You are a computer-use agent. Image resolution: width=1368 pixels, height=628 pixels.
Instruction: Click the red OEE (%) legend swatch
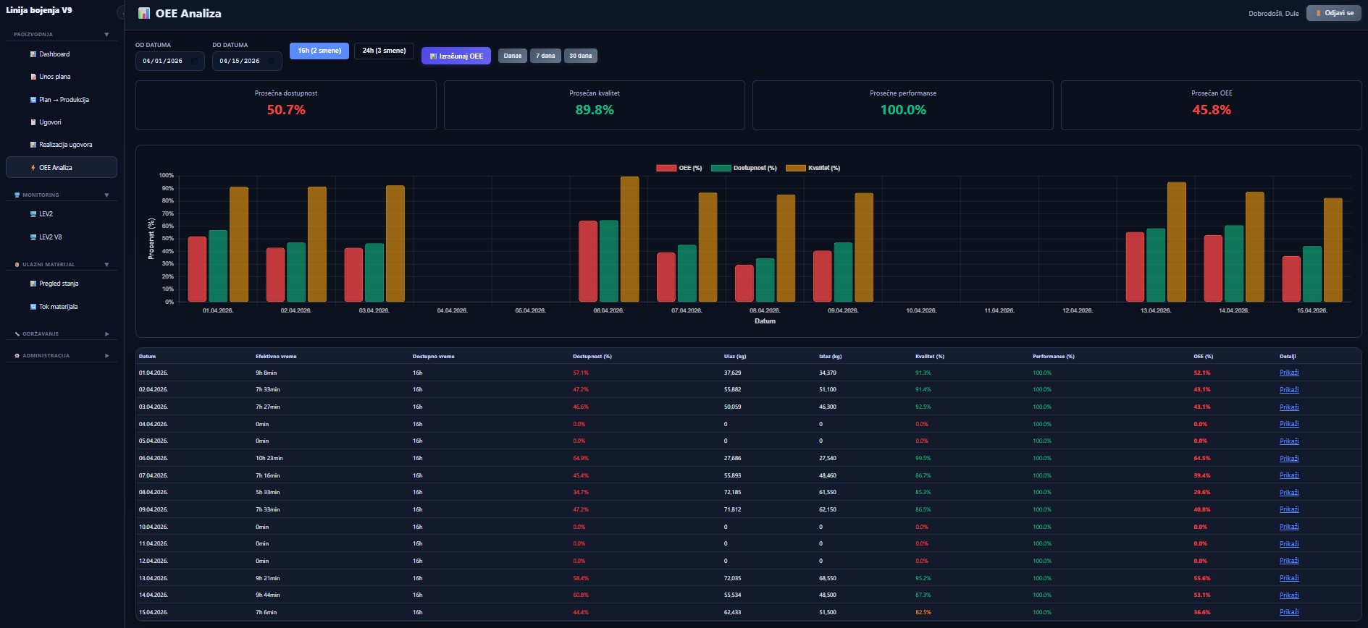coord(666,168)
